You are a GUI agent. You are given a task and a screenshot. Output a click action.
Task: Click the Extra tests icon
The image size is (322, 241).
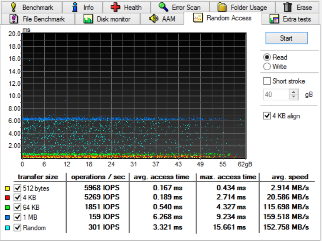click(274, 19)
